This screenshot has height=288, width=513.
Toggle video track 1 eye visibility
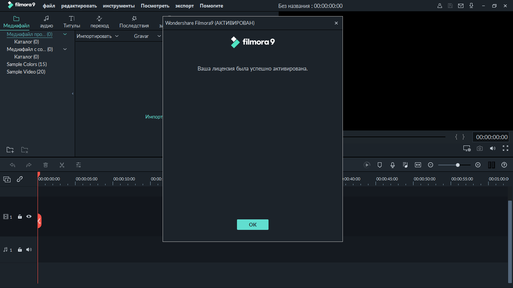(x=29, y=216)
